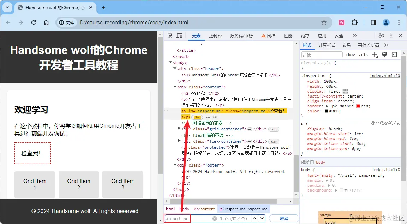Click the translate extension icon
The image size is (407, 224).
pos(342,23)
